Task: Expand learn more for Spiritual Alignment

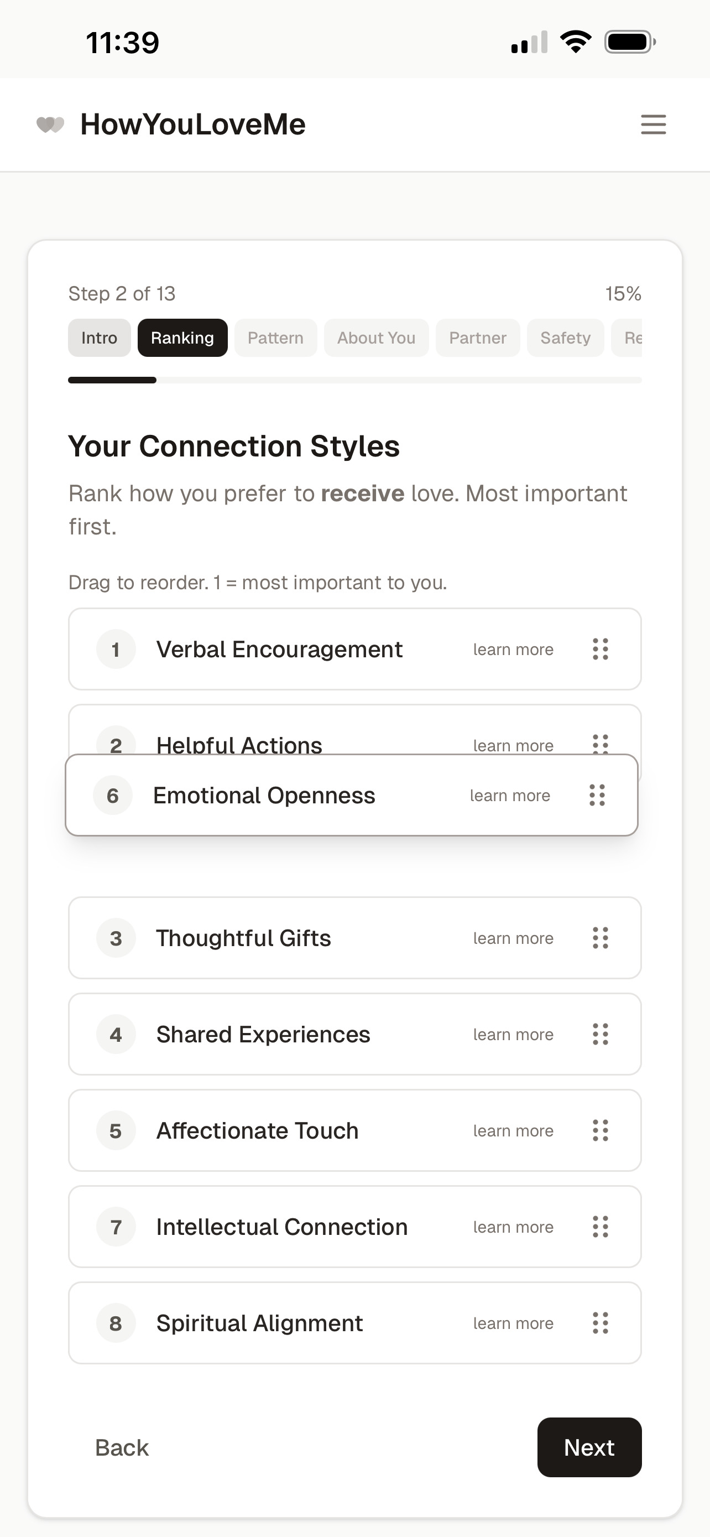Action: [x=513, y=1323]
